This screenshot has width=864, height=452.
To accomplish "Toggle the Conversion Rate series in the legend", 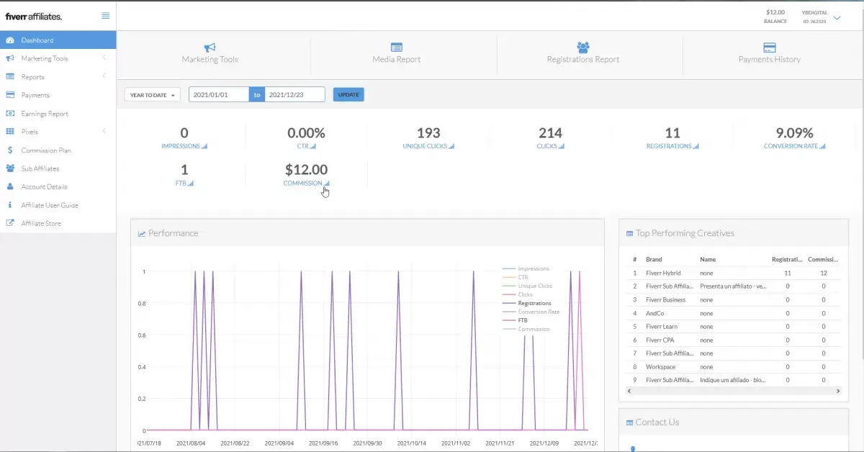I will click(x=531, y=312).
